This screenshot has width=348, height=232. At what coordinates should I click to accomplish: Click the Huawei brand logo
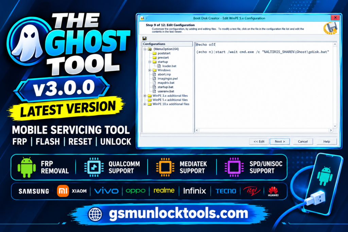pyautogui.click(x=273, y=191)
